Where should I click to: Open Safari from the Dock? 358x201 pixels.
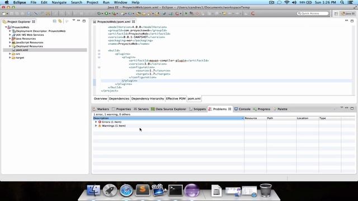126,190
